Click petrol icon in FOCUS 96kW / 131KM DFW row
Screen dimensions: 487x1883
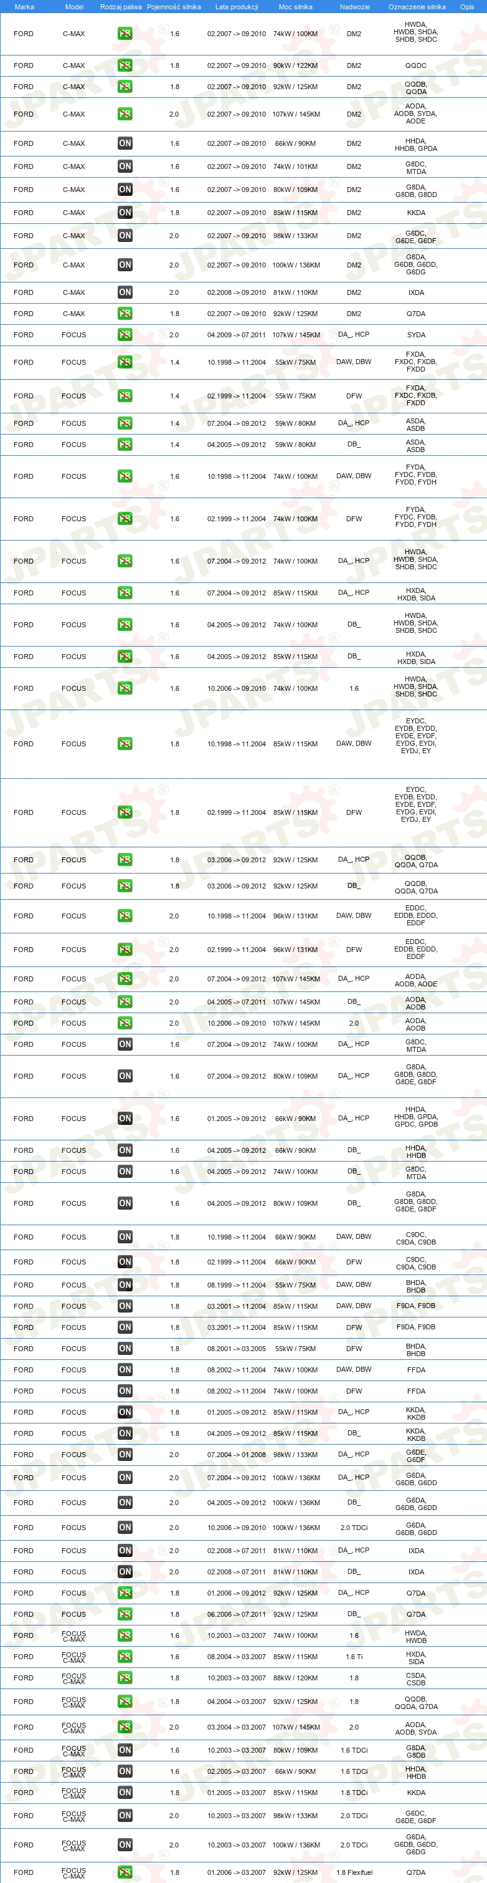(x=125, y=950)
